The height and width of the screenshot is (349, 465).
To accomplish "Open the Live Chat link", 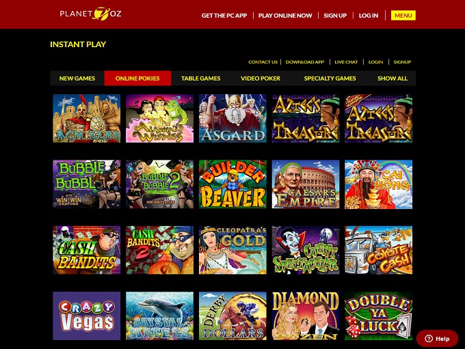I will [x=346, y=62].
